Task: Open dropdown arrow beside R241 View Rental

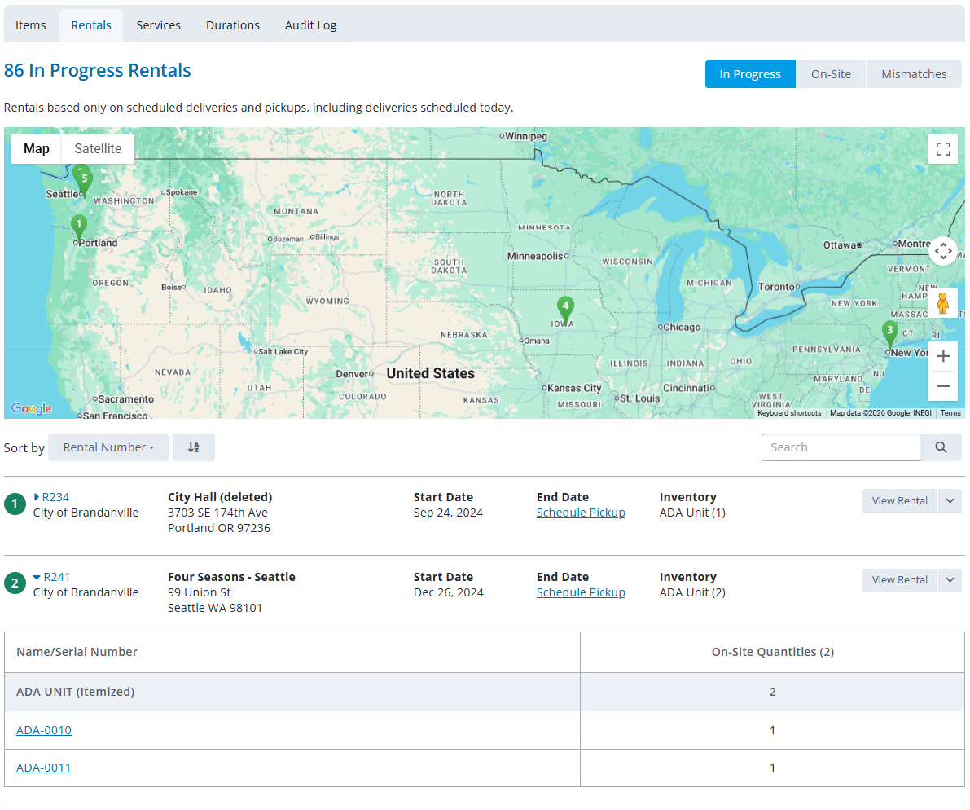Action: click(950, 580)
